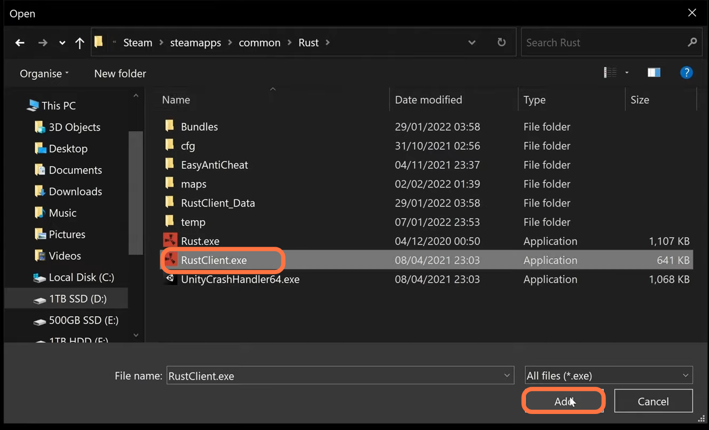Expand chevron after common breadcrumb
This screenshot has height=430, width=709.
tap(289, 43)
